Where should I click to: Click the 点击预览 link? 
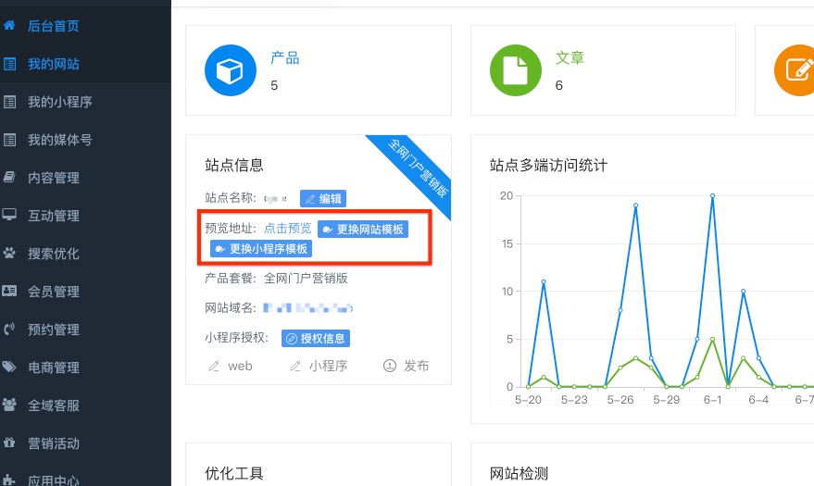pyautogui.click(x=288, y=228)
